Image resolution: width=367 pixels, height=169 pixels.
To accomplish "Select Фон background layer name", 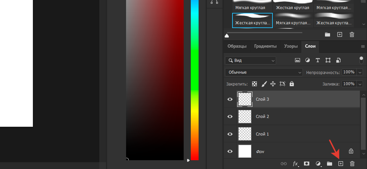I will point(260,151).
